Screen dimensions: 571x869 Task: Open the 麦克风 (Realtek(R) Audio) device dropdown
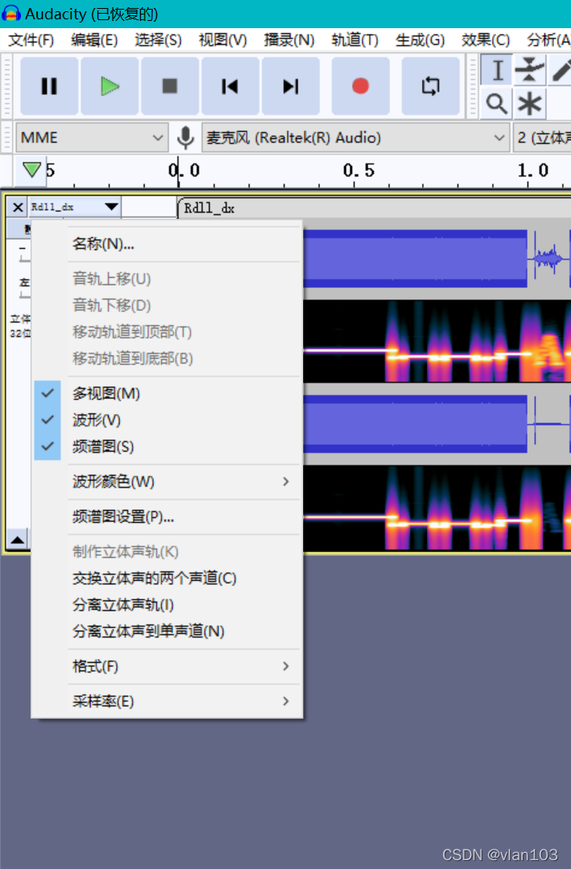pyautogui.click(x=355, y=138)
